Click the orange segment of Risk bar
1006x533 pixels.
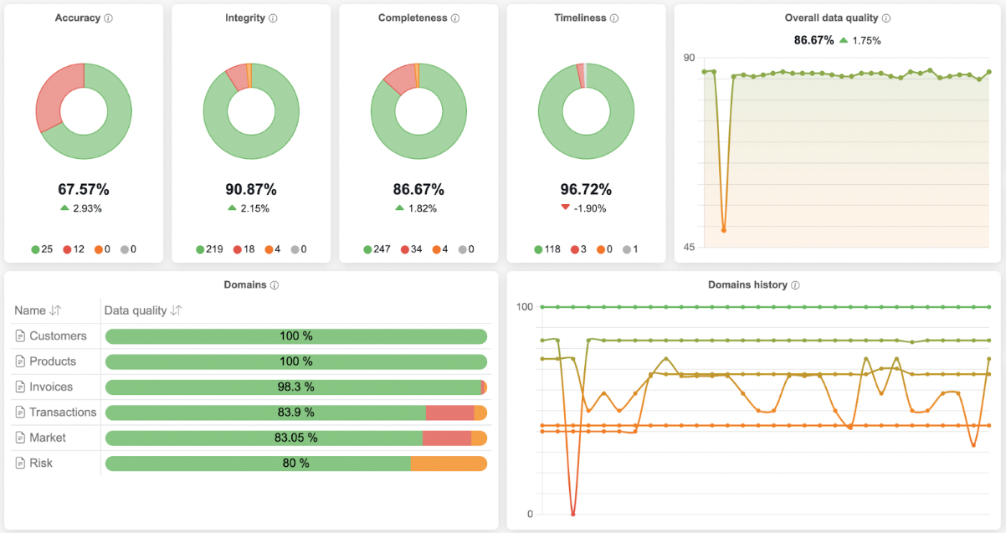tap(449, 464)
